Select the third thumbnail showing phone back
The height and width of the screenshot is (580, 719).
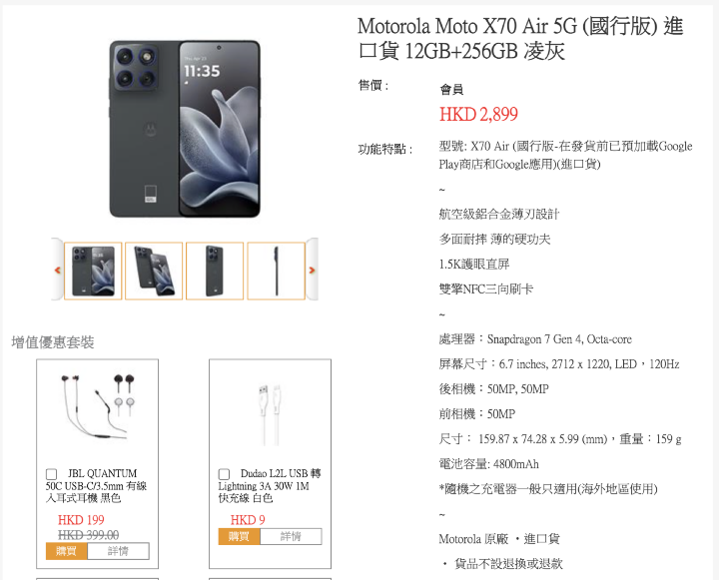[215, 271]
